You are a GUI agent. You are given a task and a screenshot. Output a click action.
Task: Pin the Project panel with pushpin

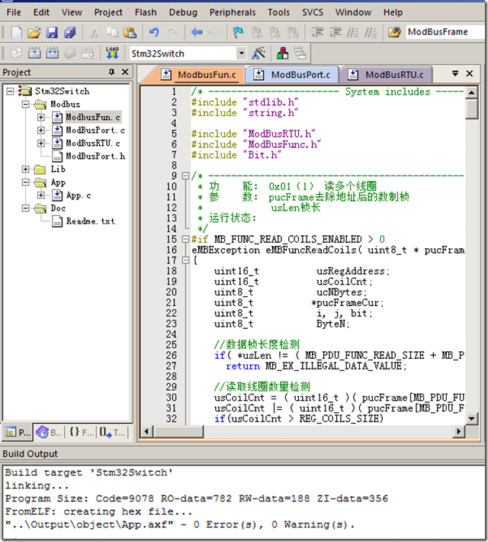pos(111,73)
